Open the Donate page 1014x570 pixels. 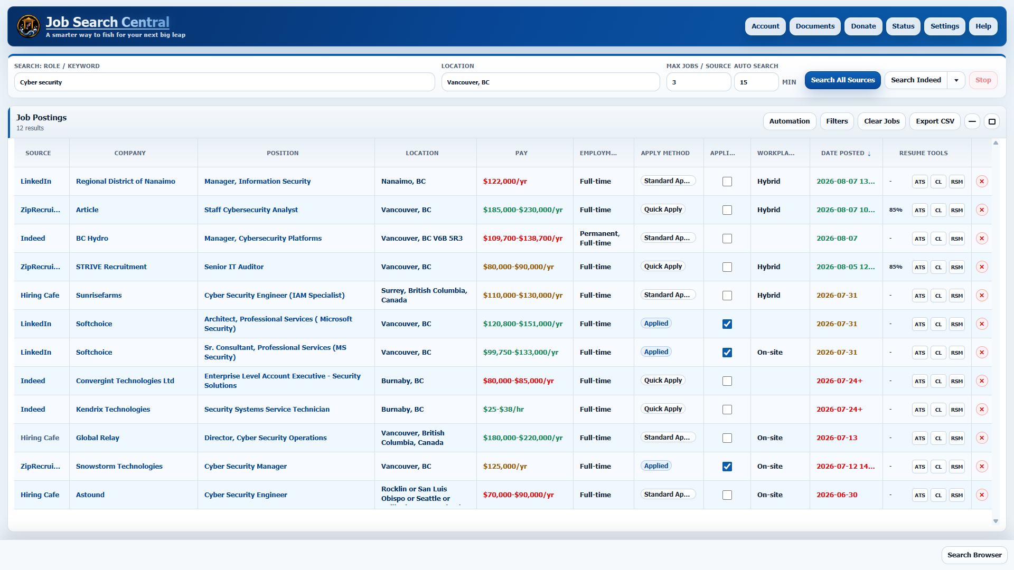click(863, 26)
